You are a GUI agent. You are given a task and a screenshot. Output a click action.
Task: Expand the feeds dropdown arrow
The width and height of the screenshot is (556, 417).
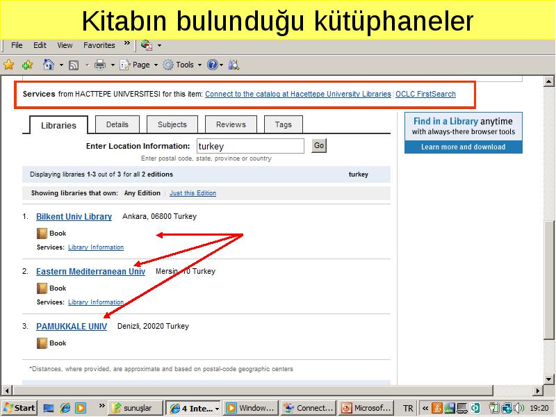pos(87,65)
